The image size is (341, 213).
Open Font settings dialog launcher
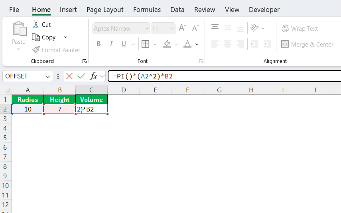tap(201, 61)
